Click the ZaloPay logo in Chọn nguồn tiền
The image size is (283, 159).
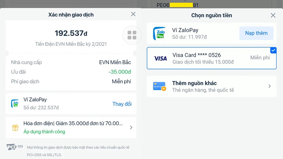[x=160, y=34]
